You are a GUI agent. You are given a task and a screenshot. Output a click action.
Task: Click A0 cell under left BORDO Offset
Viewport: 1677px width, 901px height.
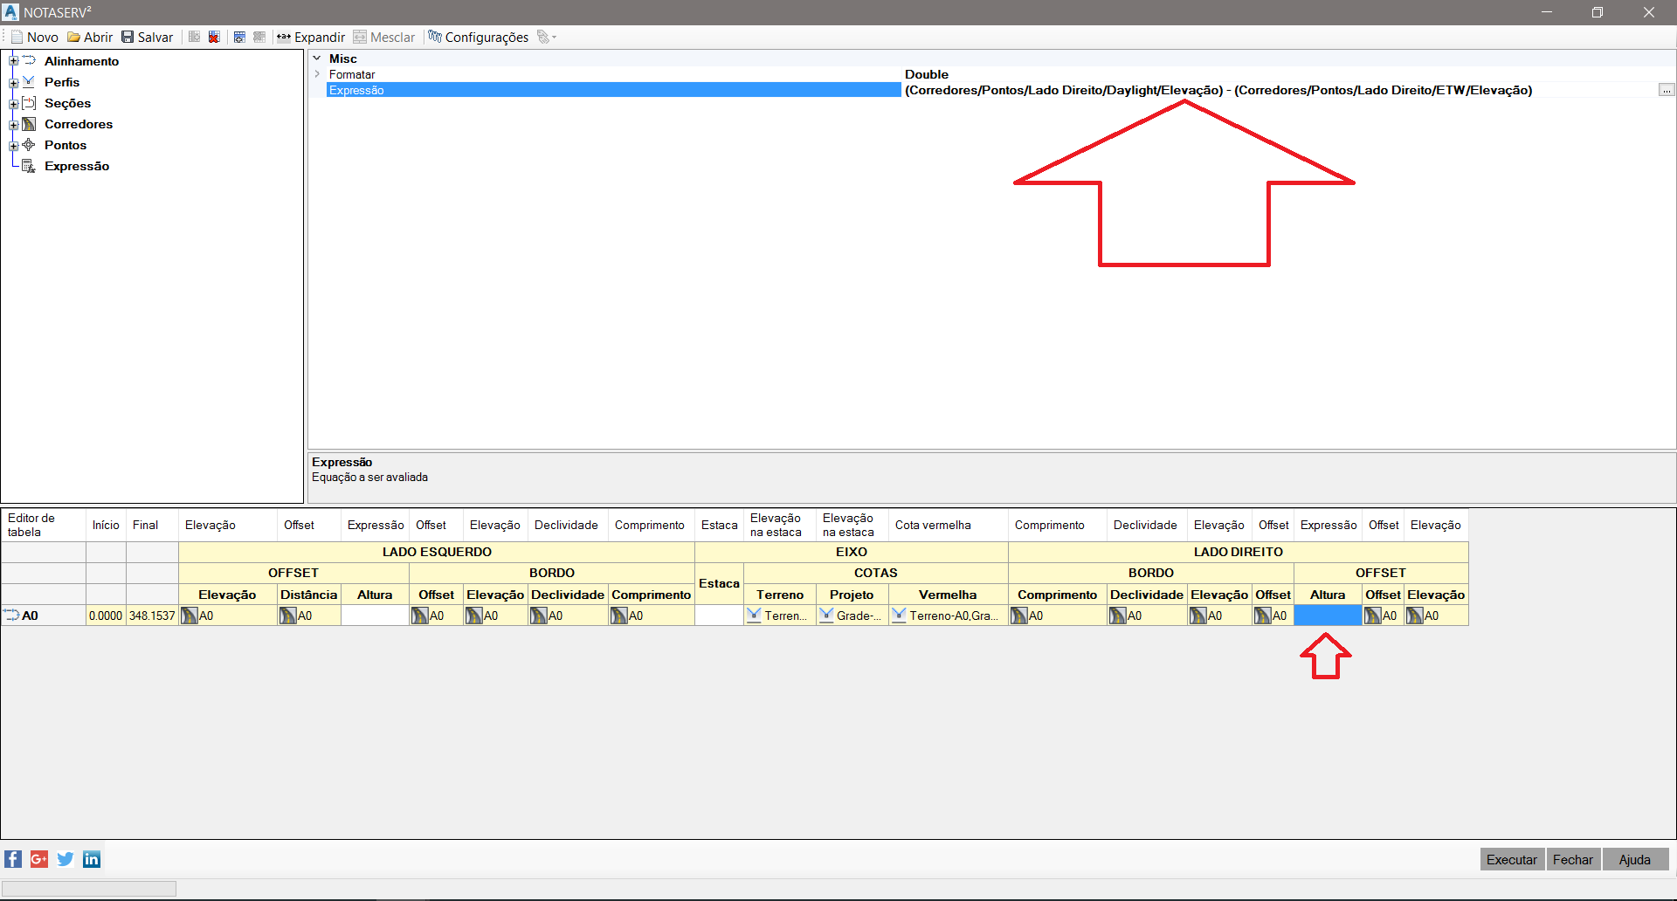click(x=436, y=616)
